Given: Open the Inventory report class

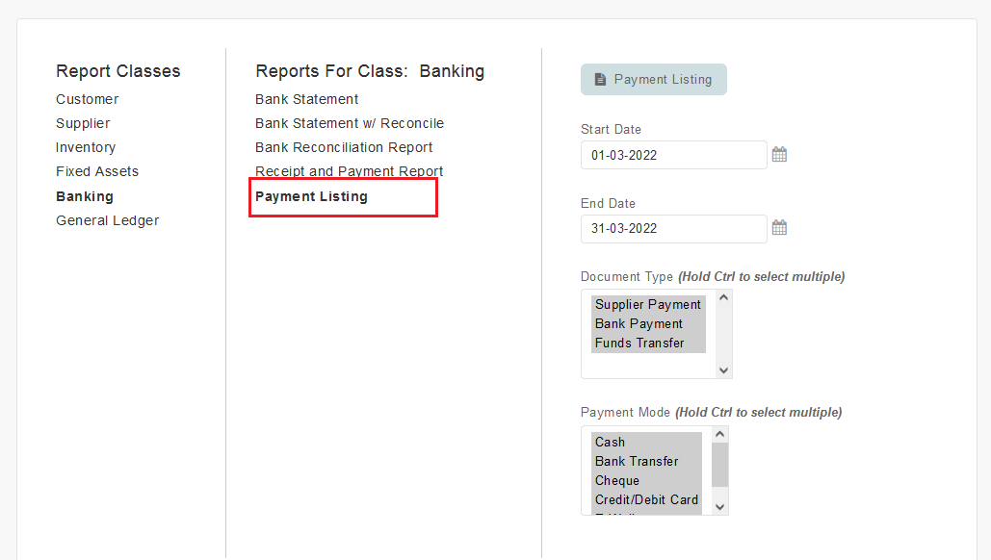Looking at the screenshot, I should coord(86,147).
